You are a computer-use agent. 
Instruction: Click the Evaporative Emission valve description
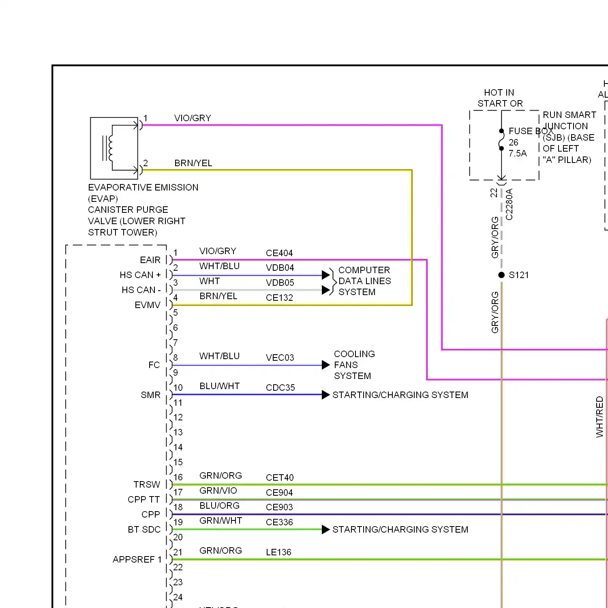(143, 210)
